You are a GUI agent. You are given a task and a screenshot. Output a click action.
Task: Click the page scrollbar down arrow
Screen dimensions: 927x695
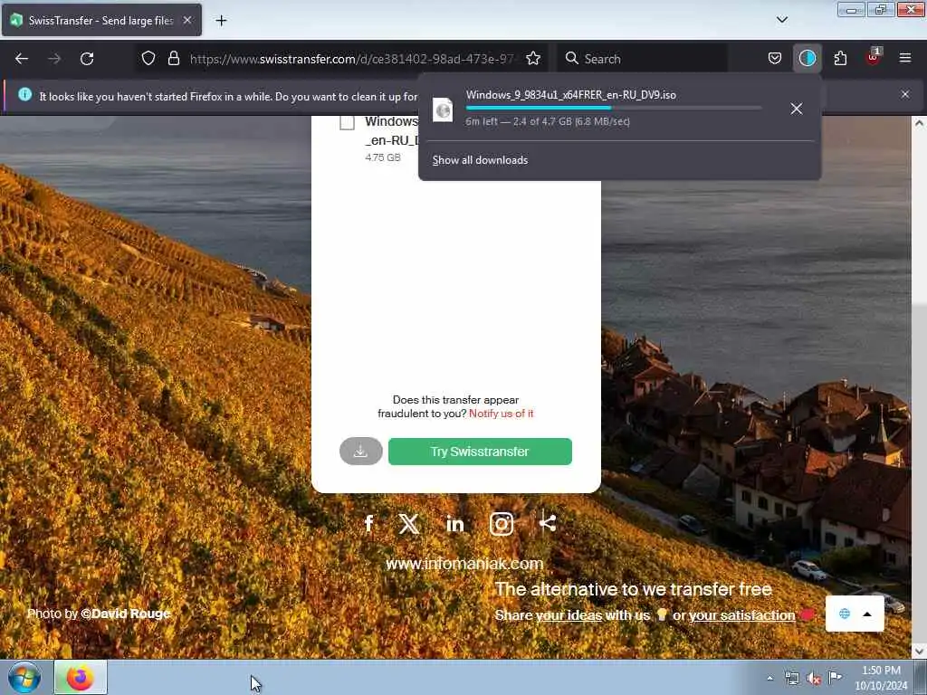pos(919,652)
